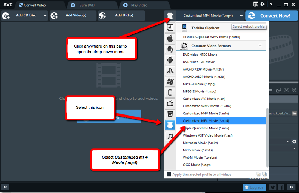299x193 pixels.
Task: Choose Toshiba Gigabeat WMV Movie (*.wmv)
Action: click(x=221, y=37)
